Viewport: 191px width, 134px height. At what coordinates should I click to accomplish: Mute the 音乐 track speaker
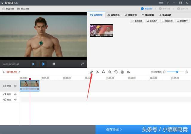15,94
